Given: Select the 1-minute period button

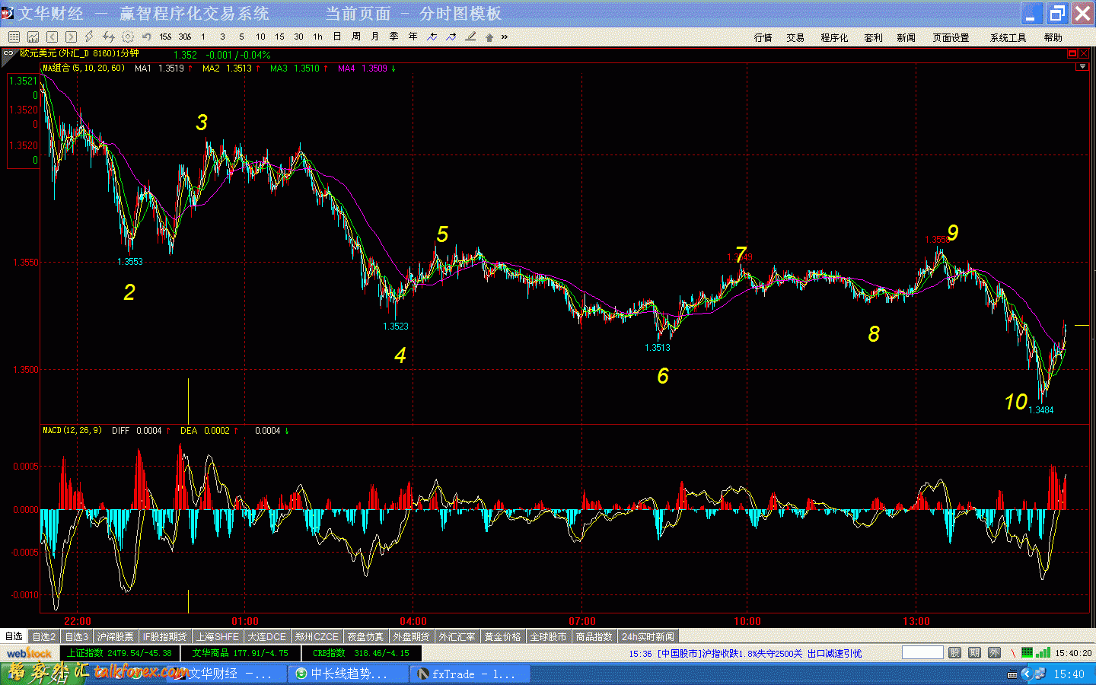Looking at the screenshot, I should point(203,37).
